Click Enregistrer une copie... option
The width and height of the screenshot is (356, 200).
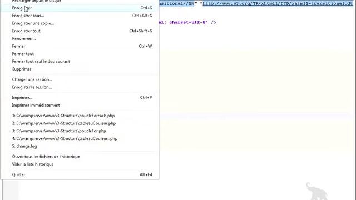(x=80, y=23)
